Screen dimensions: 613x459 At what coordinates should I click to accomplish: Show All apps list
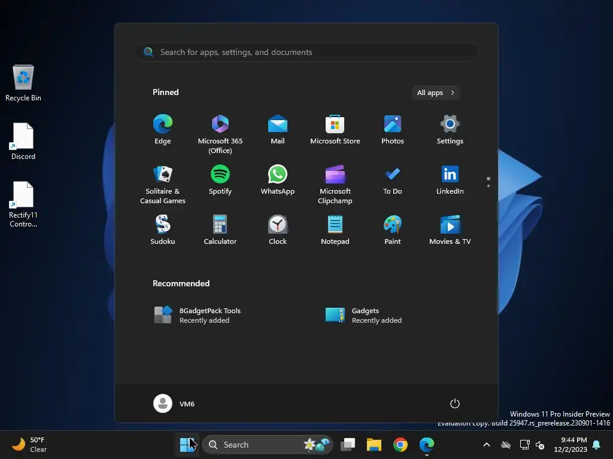point(436,93)
